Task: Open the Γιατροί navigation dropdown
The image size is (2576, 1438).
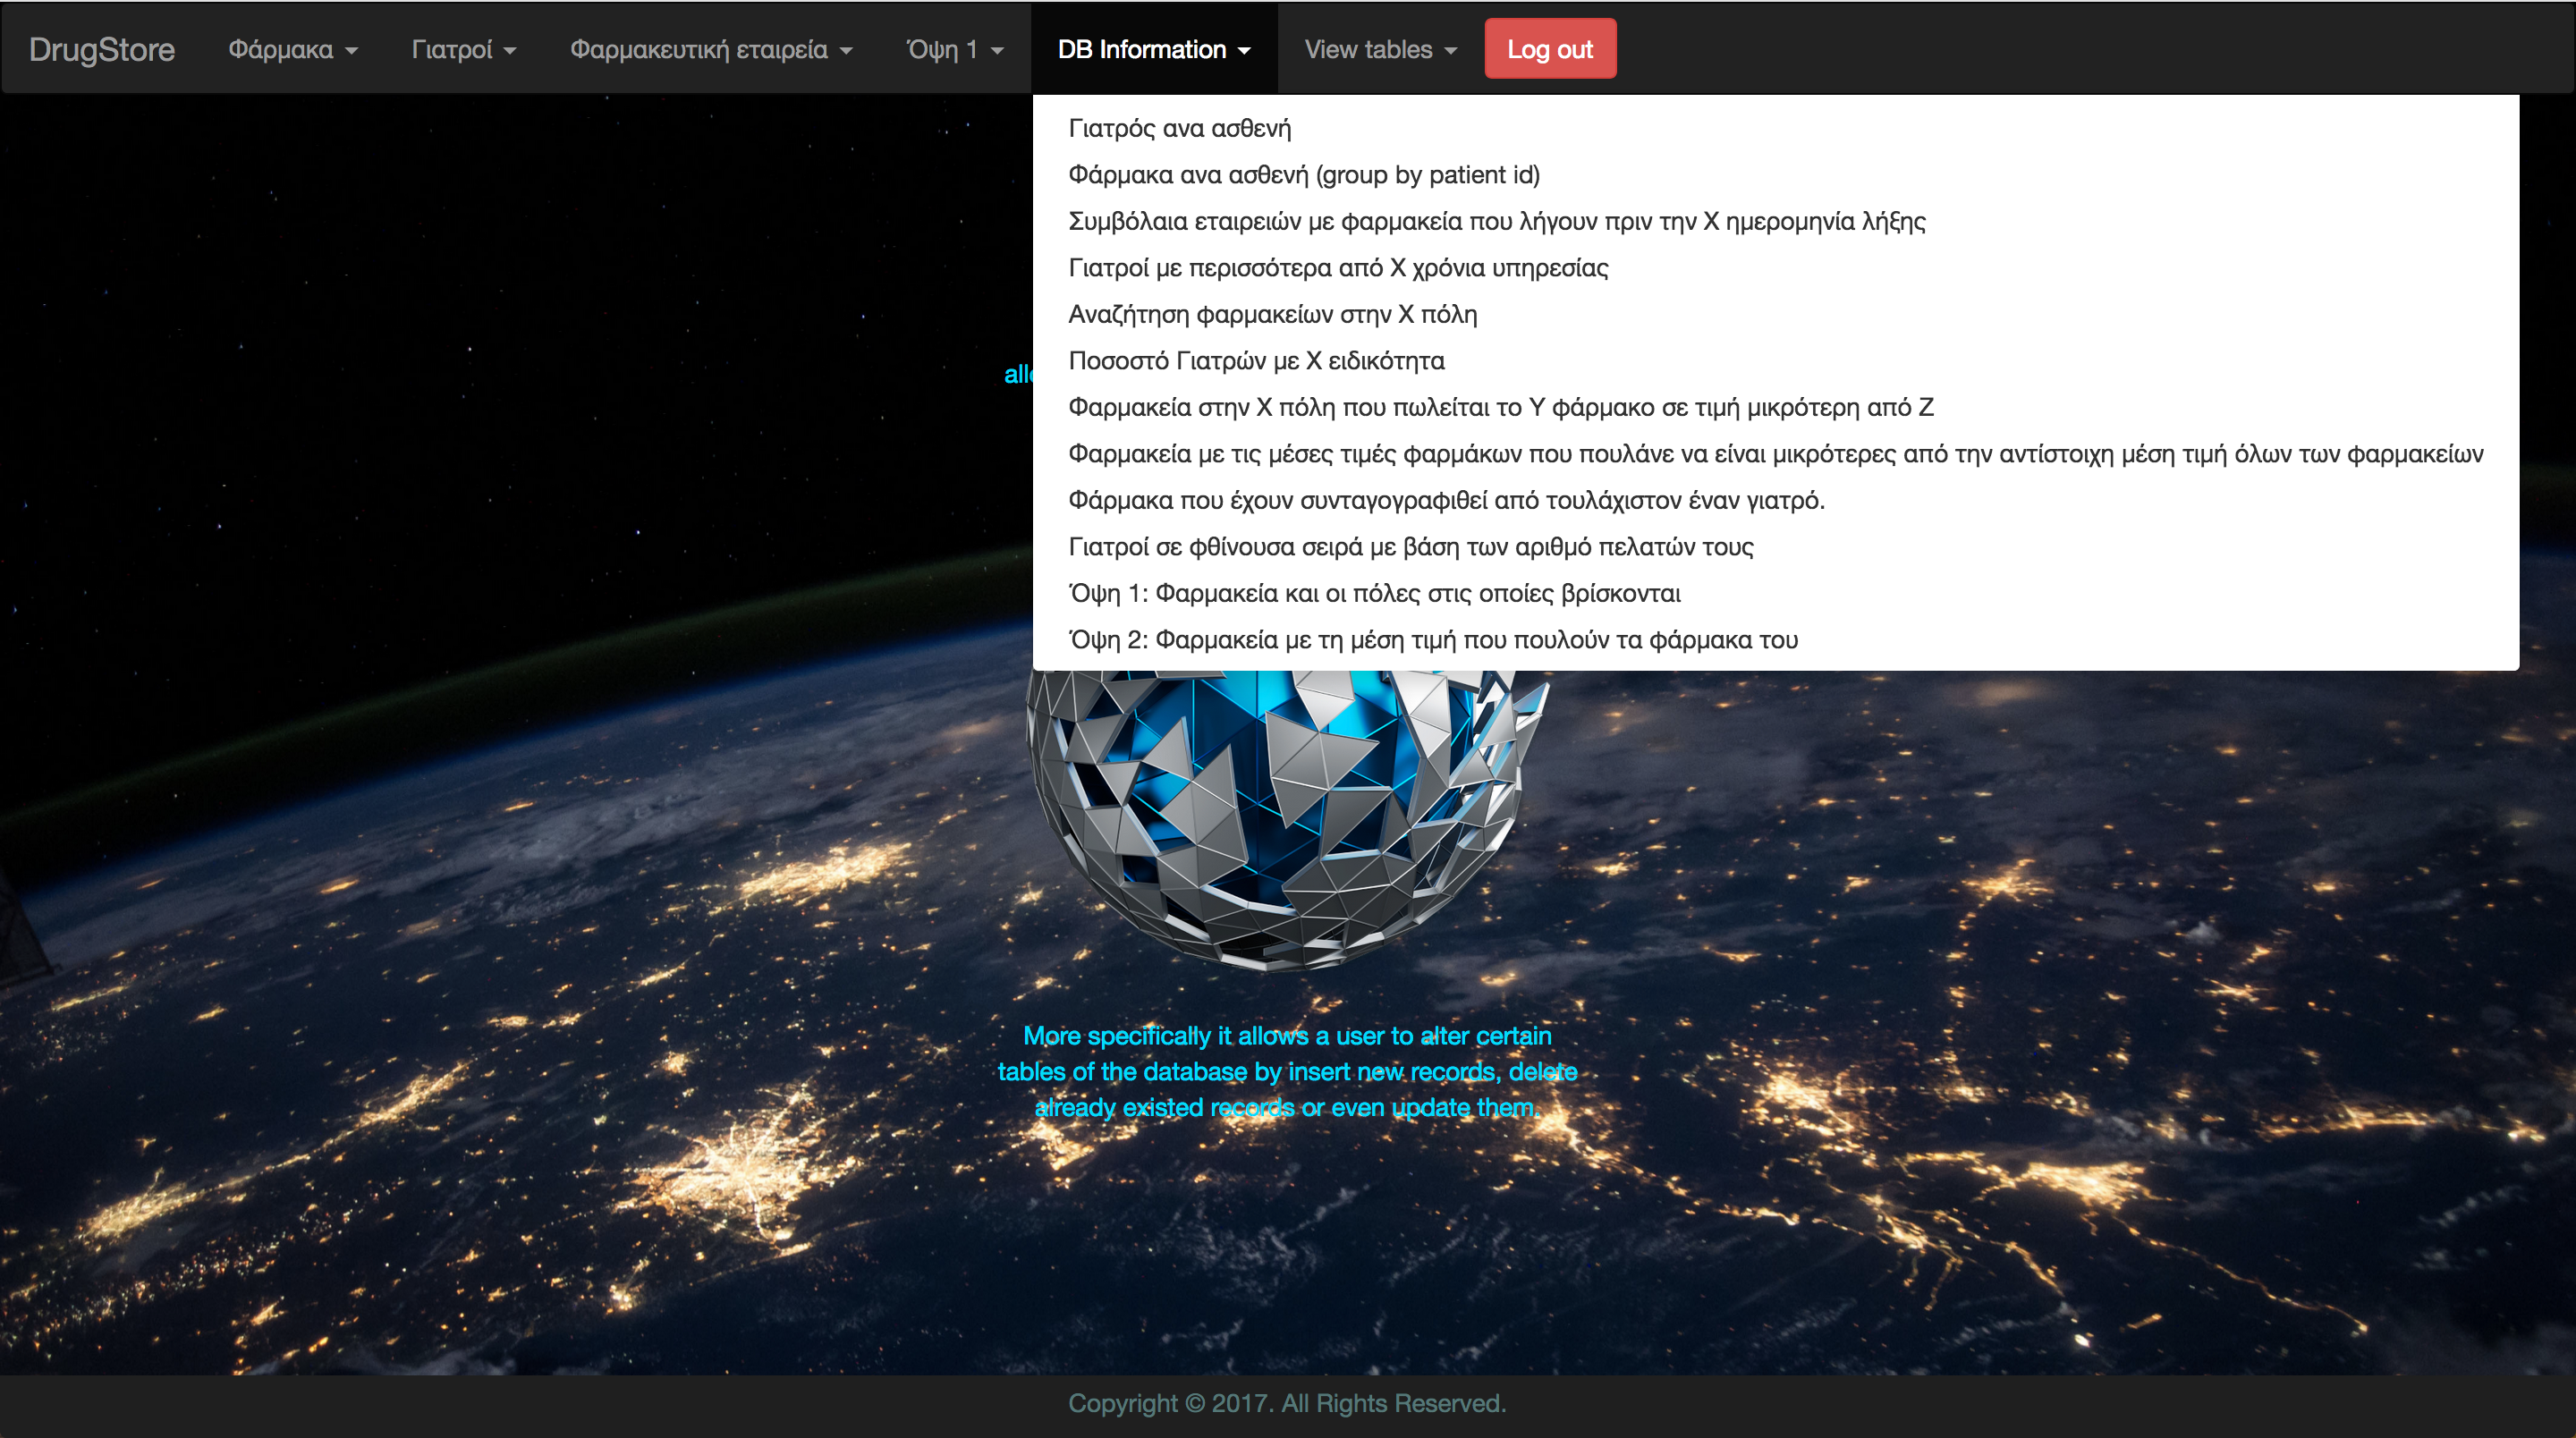Action: click(463, 49)
